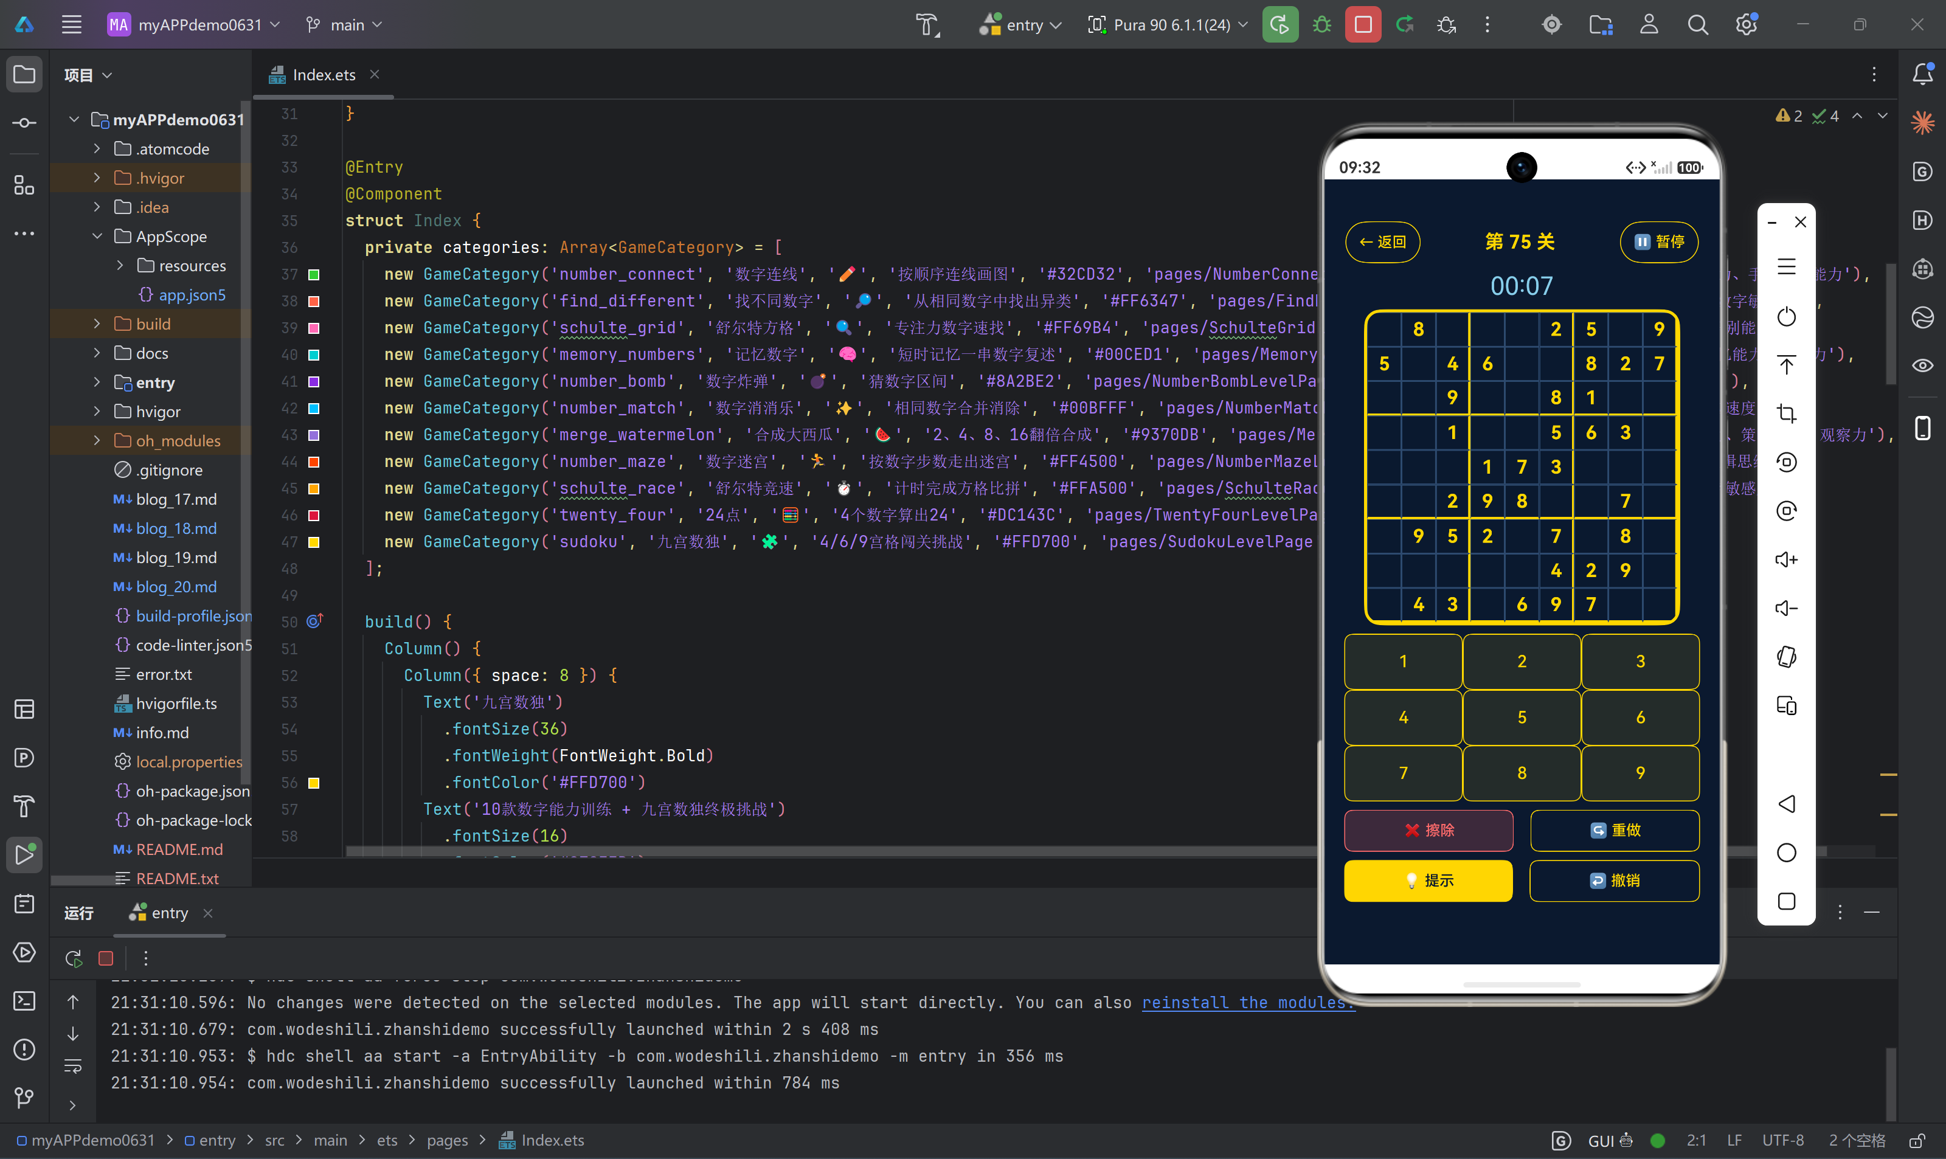Open Pura 90 device selector dropdown
Viewport: 1946px width, 1159px height.
[x=1169, y=25]
